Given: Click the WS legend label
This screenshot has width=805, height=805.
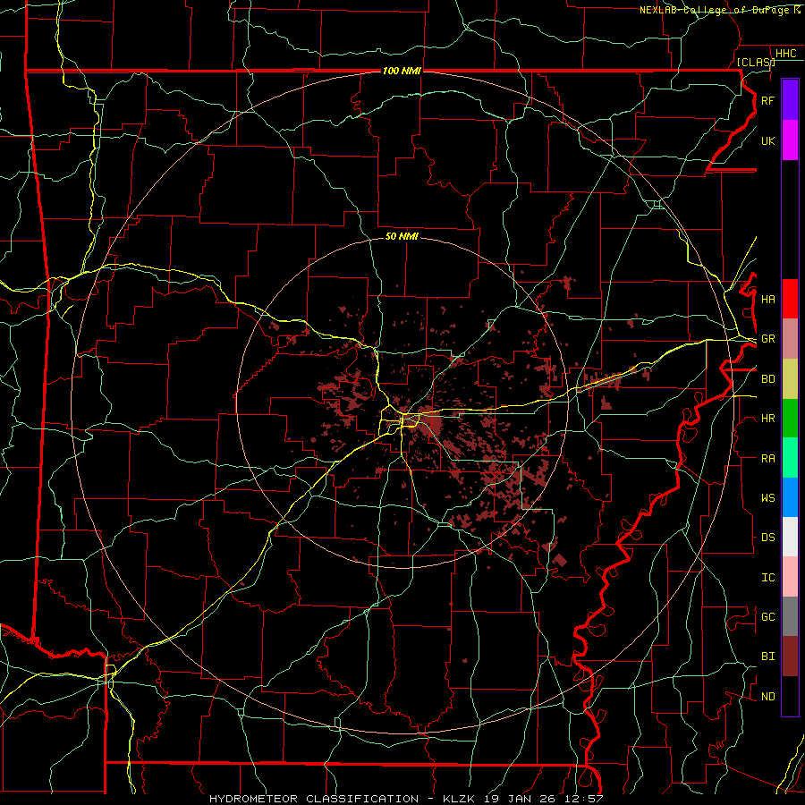Looking at the screenshot, I should pos(767,498).
